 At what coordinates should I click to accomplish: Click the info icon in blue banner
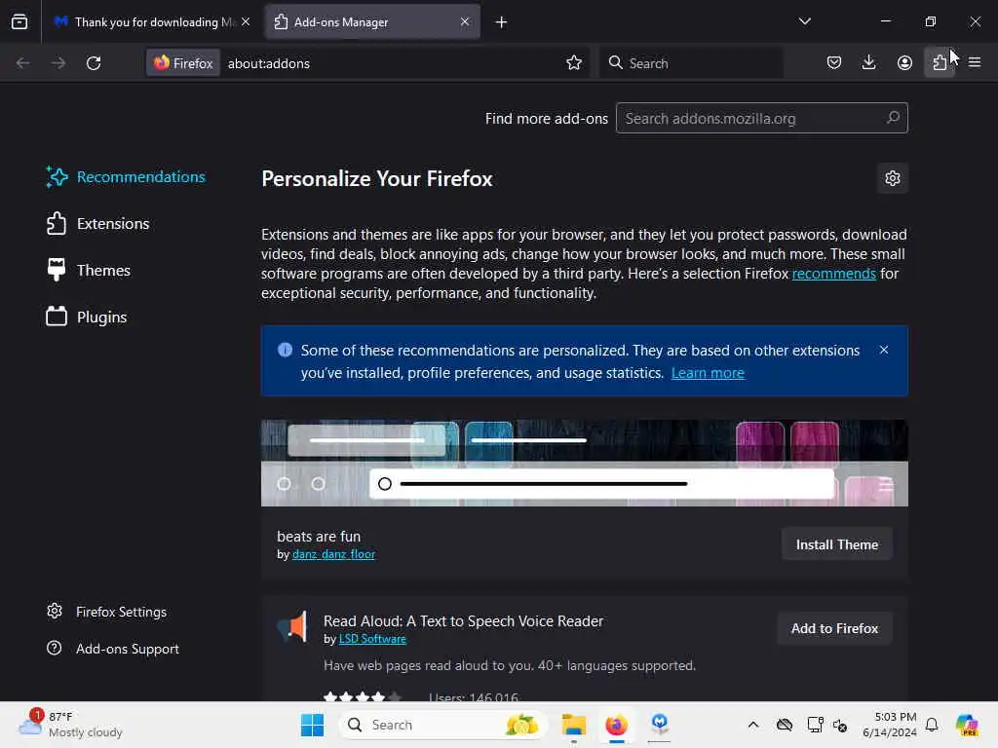click(286, 350)
